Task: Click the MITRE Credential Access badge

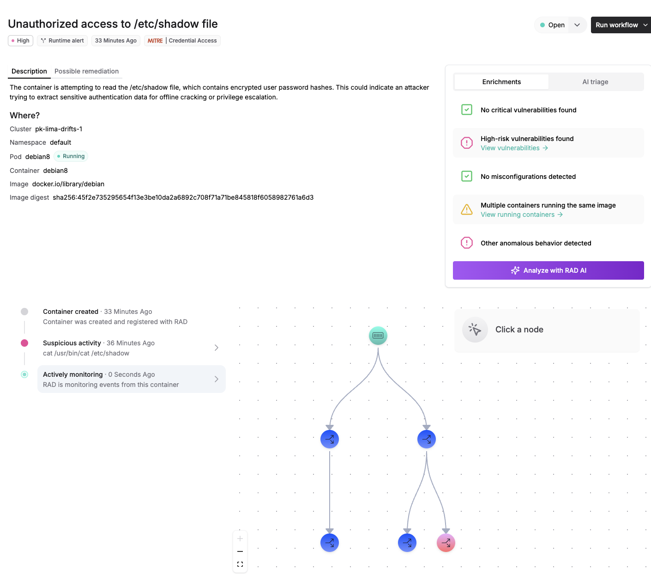Action: click(x=182, y=41)
